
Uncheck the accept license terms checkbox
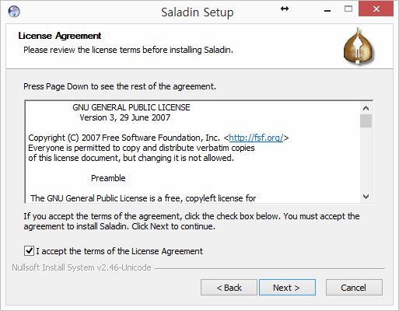29,251
